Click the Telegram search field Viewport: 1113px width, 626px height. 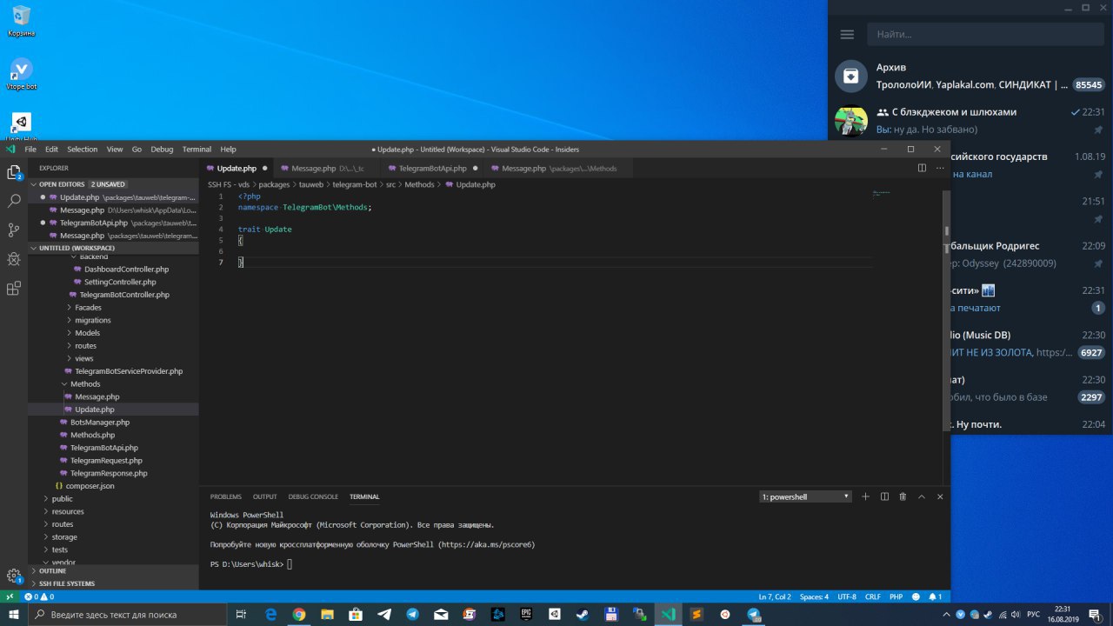tap(985, 35)
